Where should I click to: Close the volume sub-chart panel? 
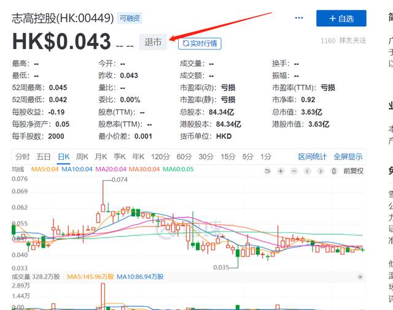tap(360, 277)
